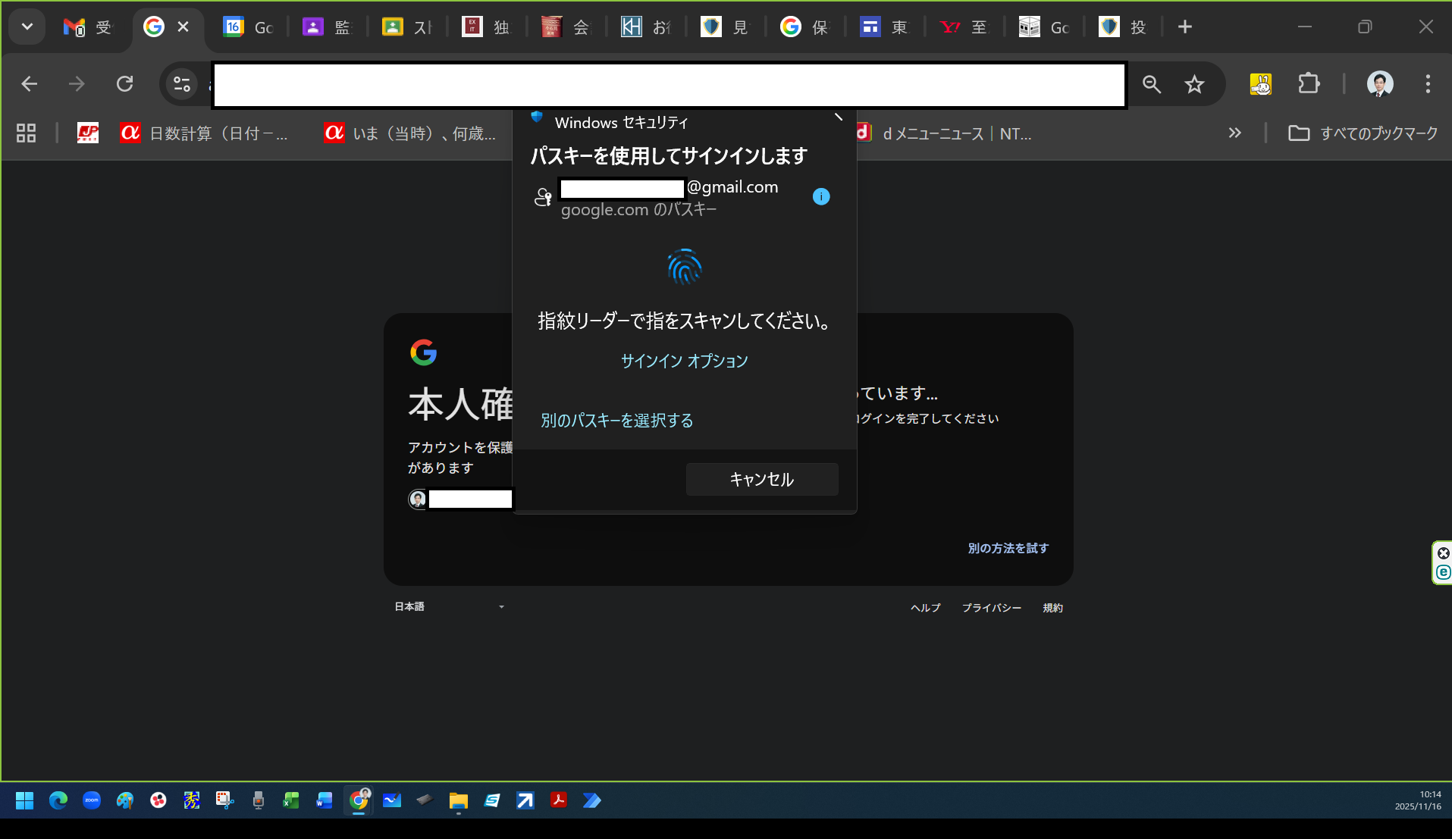Open Excel from the taskbar
Viewport: 1452px width, 839px height.
pyautogui.click(x=291, y=800)
